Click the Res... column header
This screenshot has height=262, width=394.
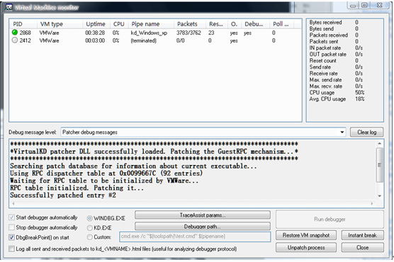[x=217, y=24]
